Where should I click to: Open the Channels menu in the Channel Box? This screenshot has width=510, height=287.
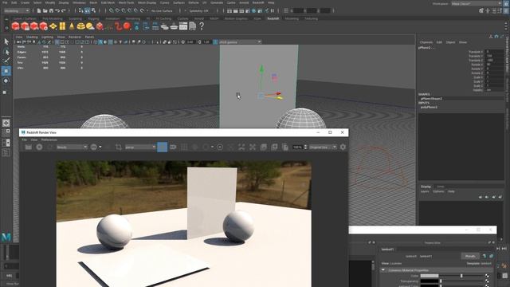coord(426,42)
